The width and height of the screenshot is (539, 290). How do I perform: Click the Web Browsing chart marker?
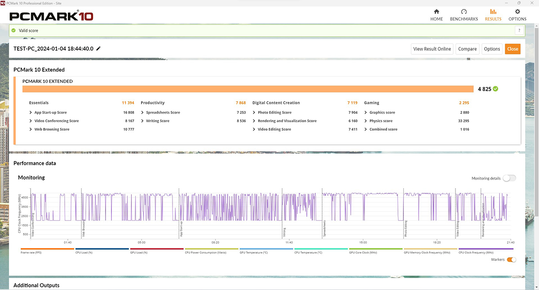(x=84, y=228)
